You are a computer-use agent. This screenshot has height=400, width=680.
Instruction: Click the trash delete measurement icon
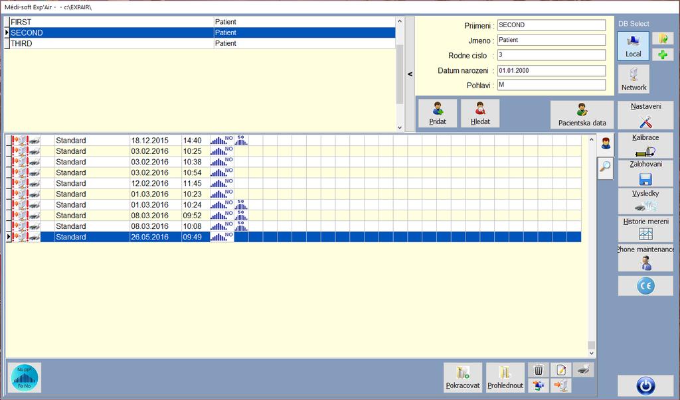point(539,370)
